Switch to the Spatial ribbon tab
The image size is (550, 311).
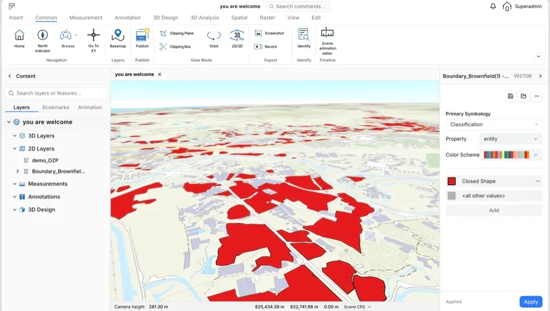239,18
